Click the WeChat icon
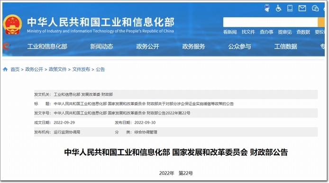This screenshot has height=183, width=329. [315, 8]
